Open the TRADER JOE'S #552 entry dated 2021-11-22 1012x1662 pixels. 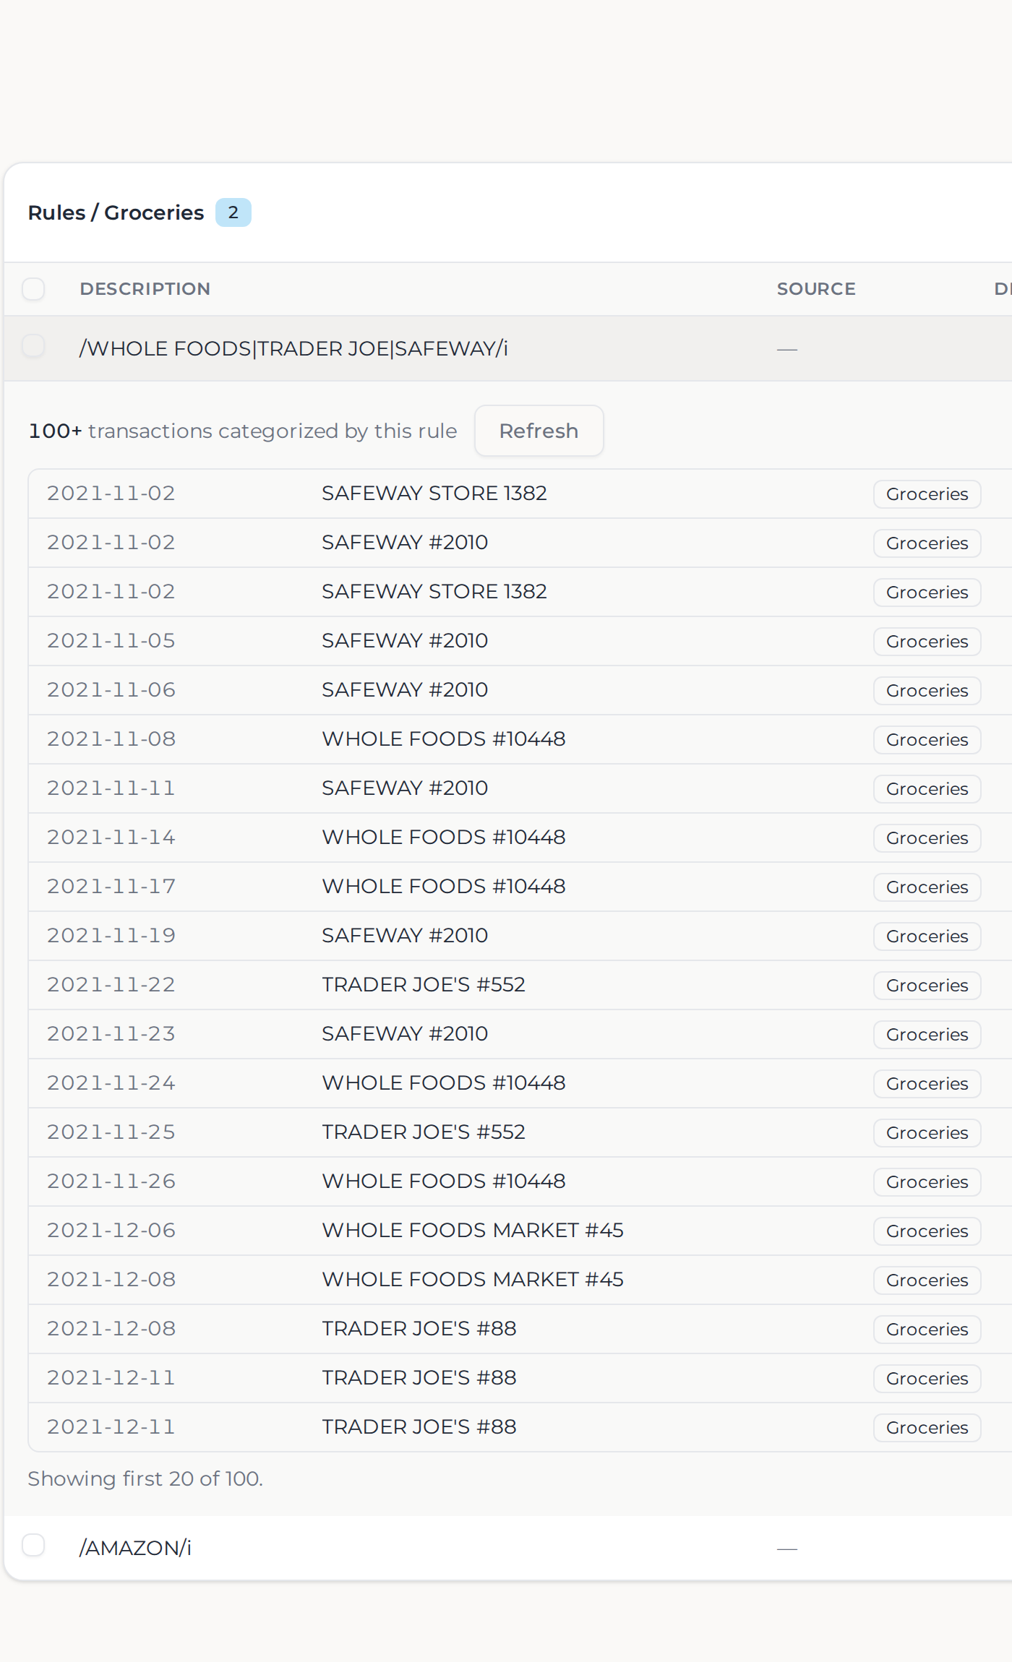click(x=424, y=984)
